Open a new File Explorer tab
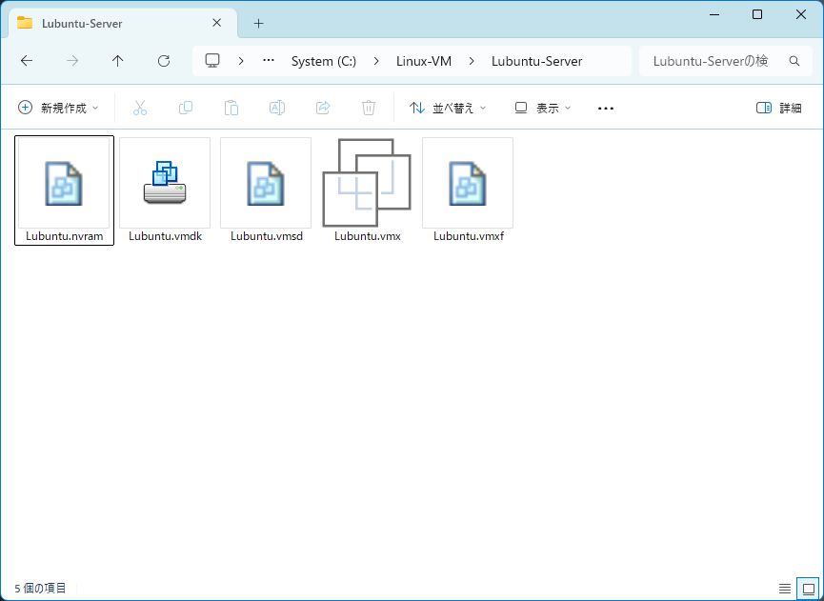 click(x=258, y=23)
